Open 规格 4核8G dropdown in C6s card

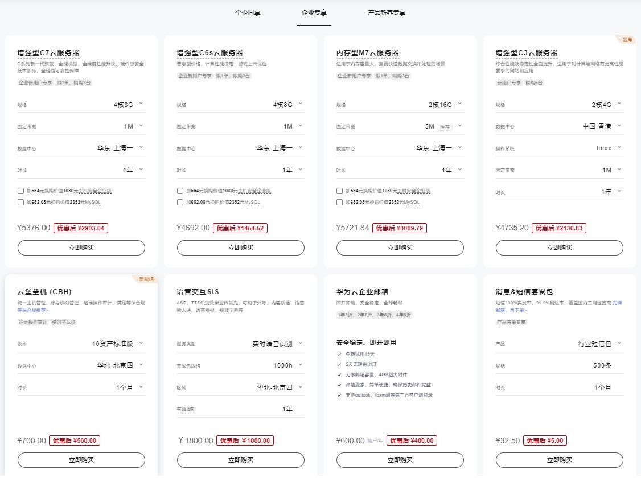(x=240, y=105)
